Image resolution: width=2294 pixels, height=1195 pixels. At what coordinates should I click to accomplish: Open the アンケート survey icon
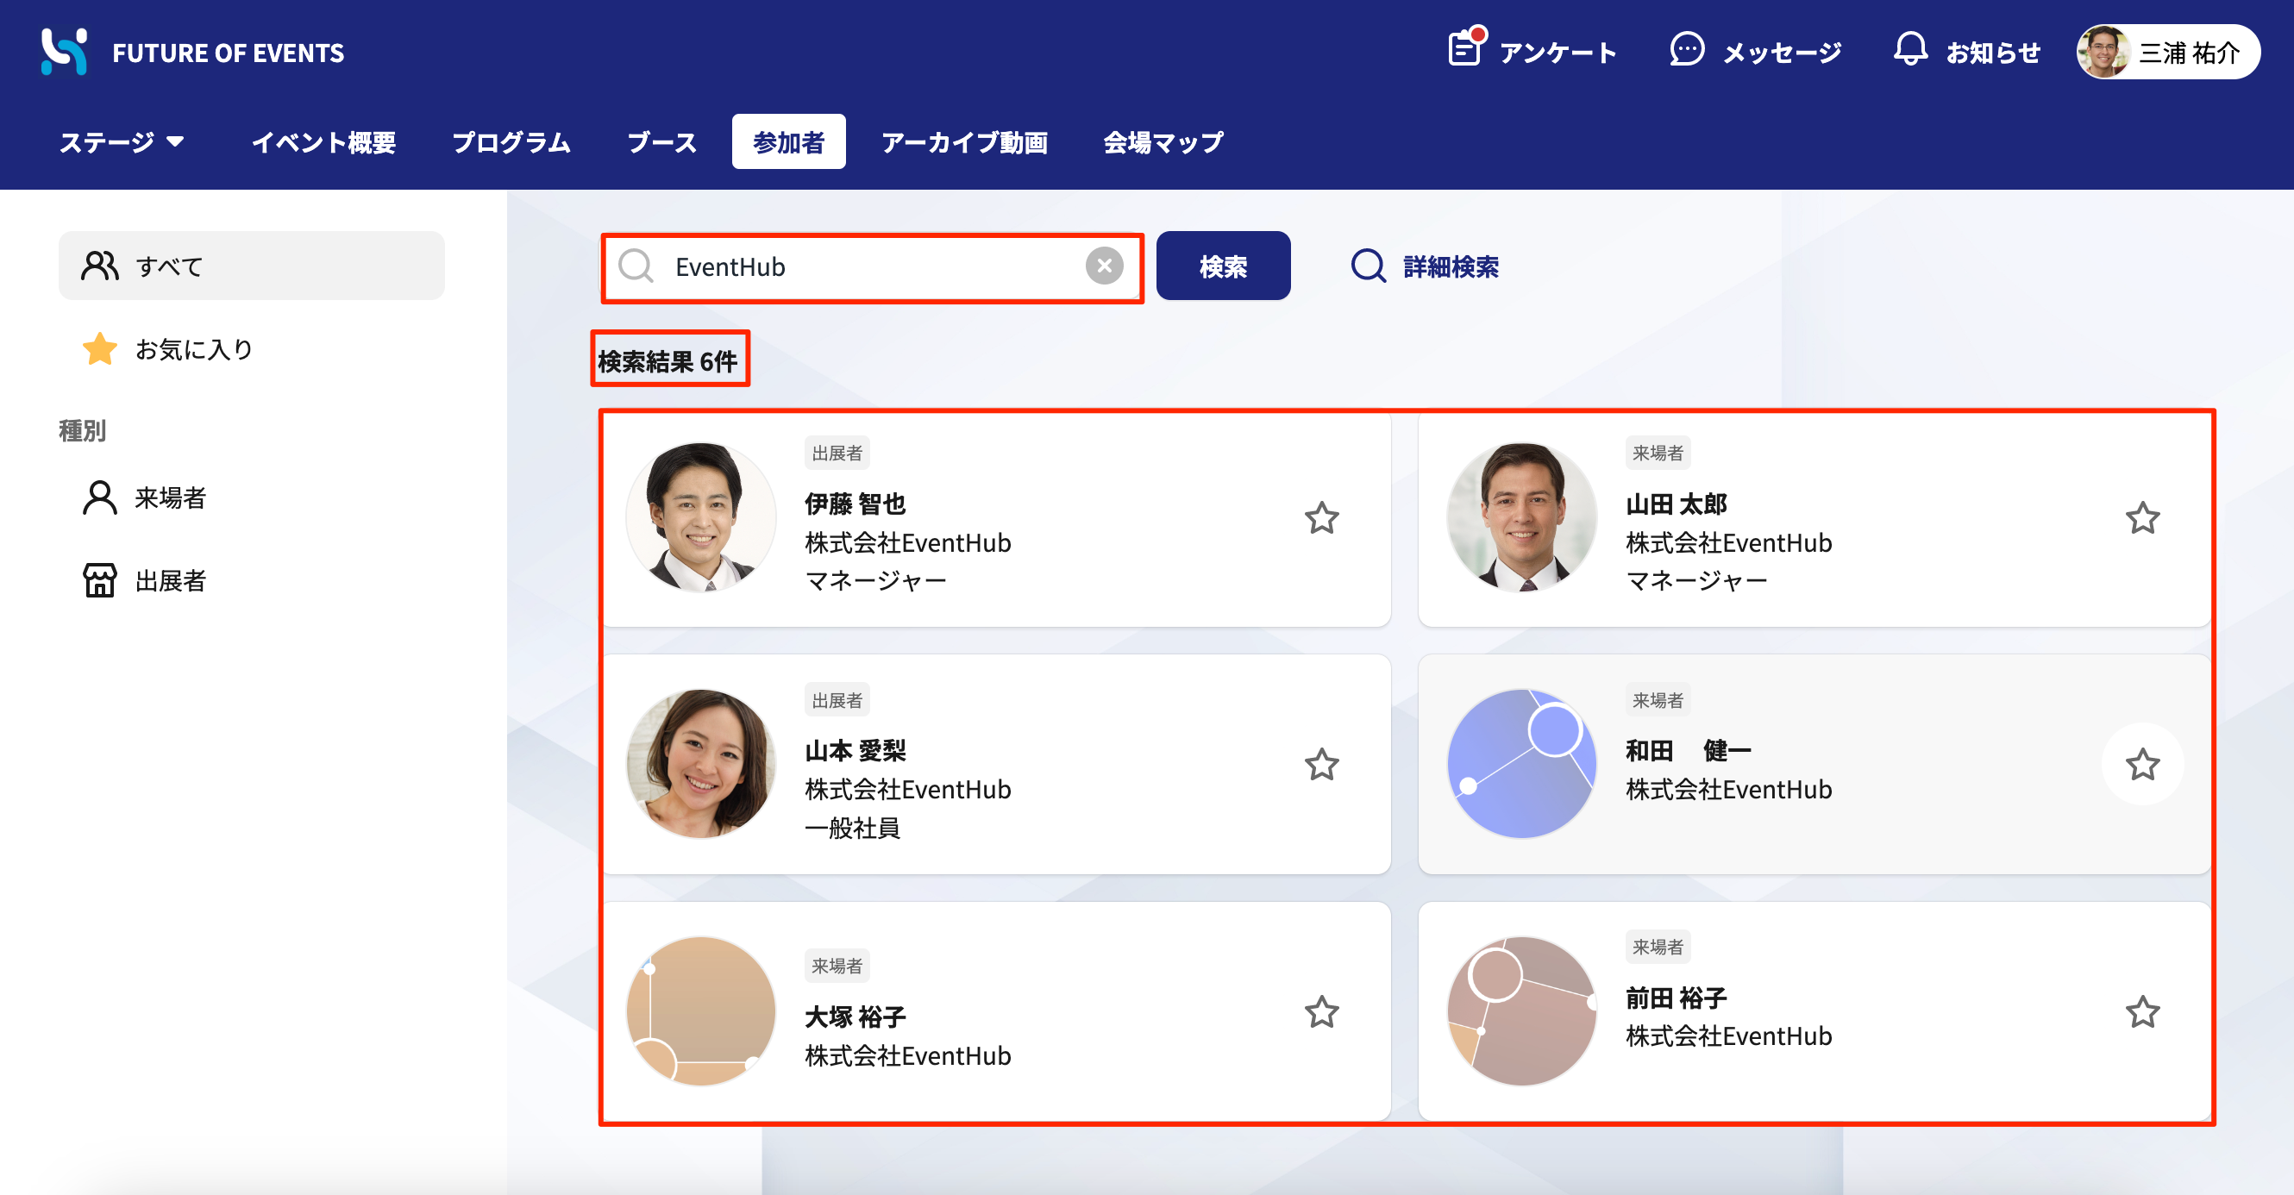pos(1466,49)
